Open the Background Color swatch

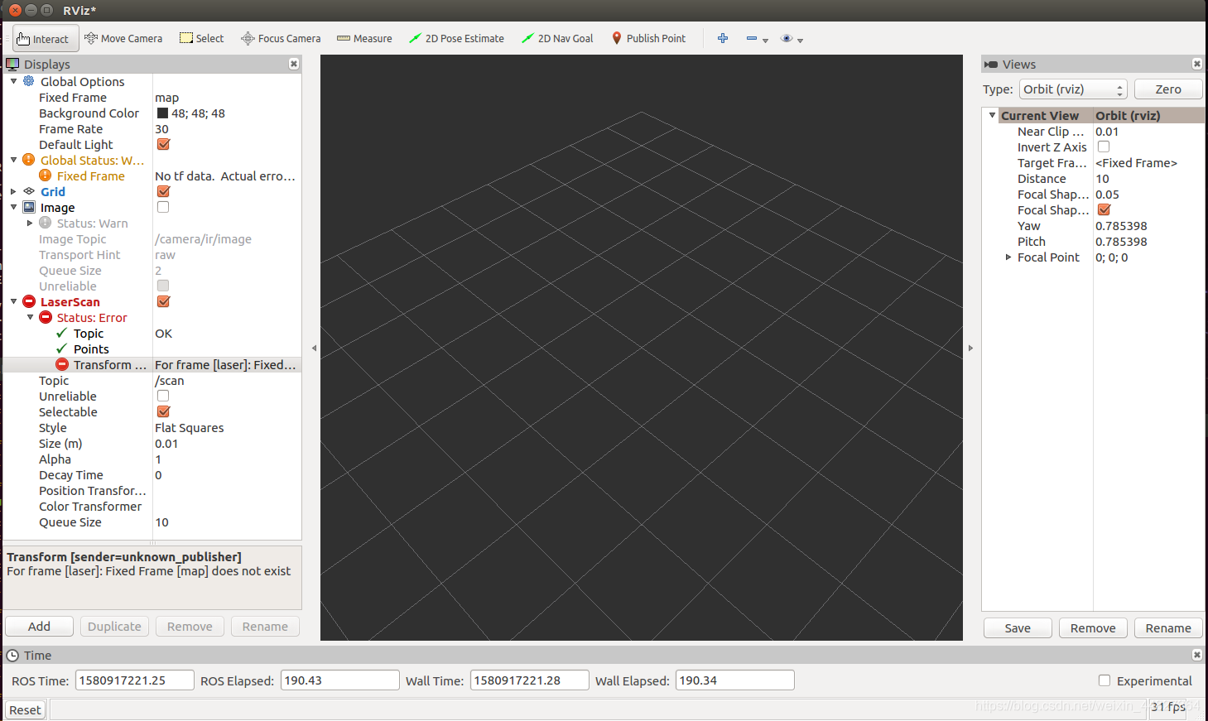click(162, 113)
